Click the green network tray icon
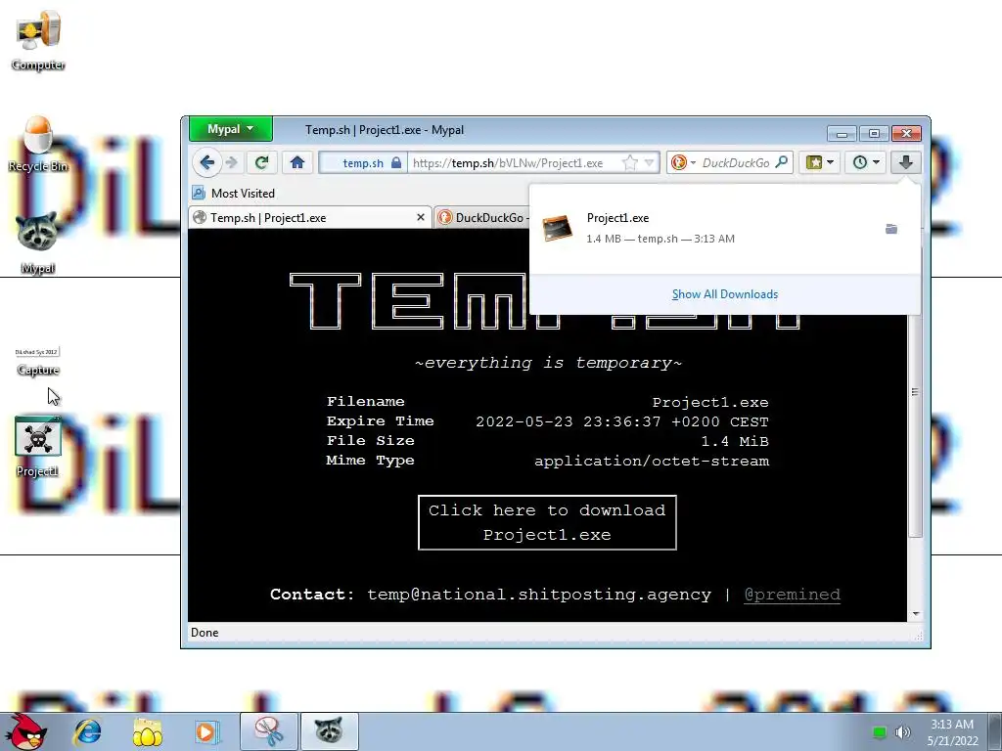The width and height of the screenshot is (1002, 751). 880,732
